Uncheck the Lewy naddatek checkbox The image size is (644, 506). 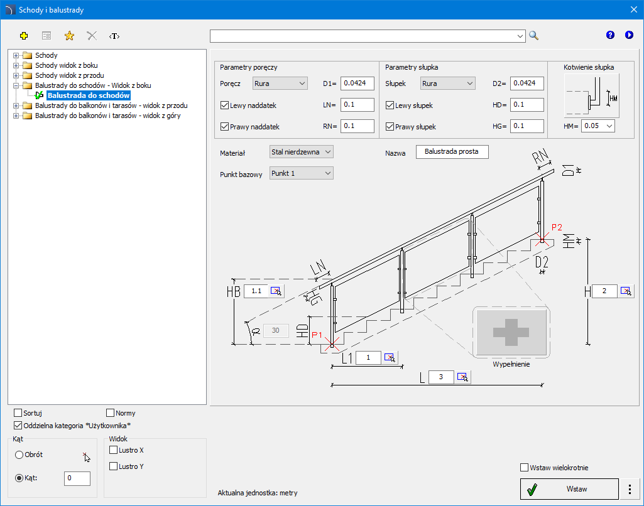225,105
